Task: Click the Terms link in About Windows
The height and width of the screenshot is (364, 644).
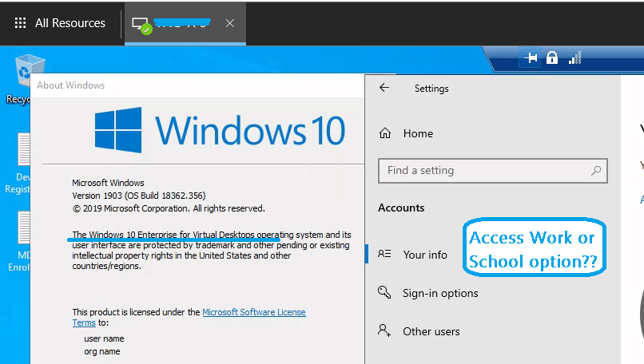Action: pos(84,323)
